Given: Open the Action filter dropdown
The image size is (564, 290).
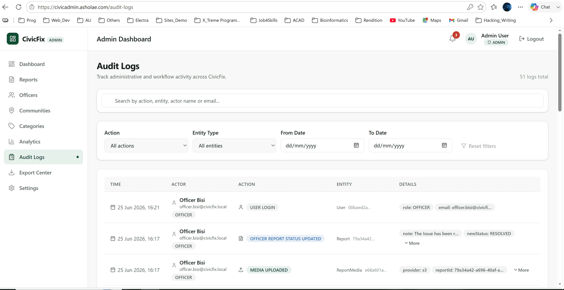Looking at the screenshot, I should click(x=146, y=146).
